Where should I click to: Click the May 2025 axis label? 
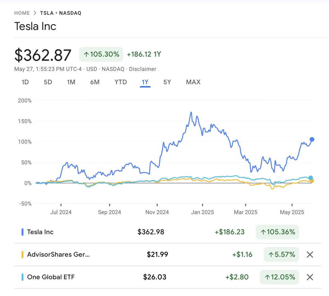(292, 212)
